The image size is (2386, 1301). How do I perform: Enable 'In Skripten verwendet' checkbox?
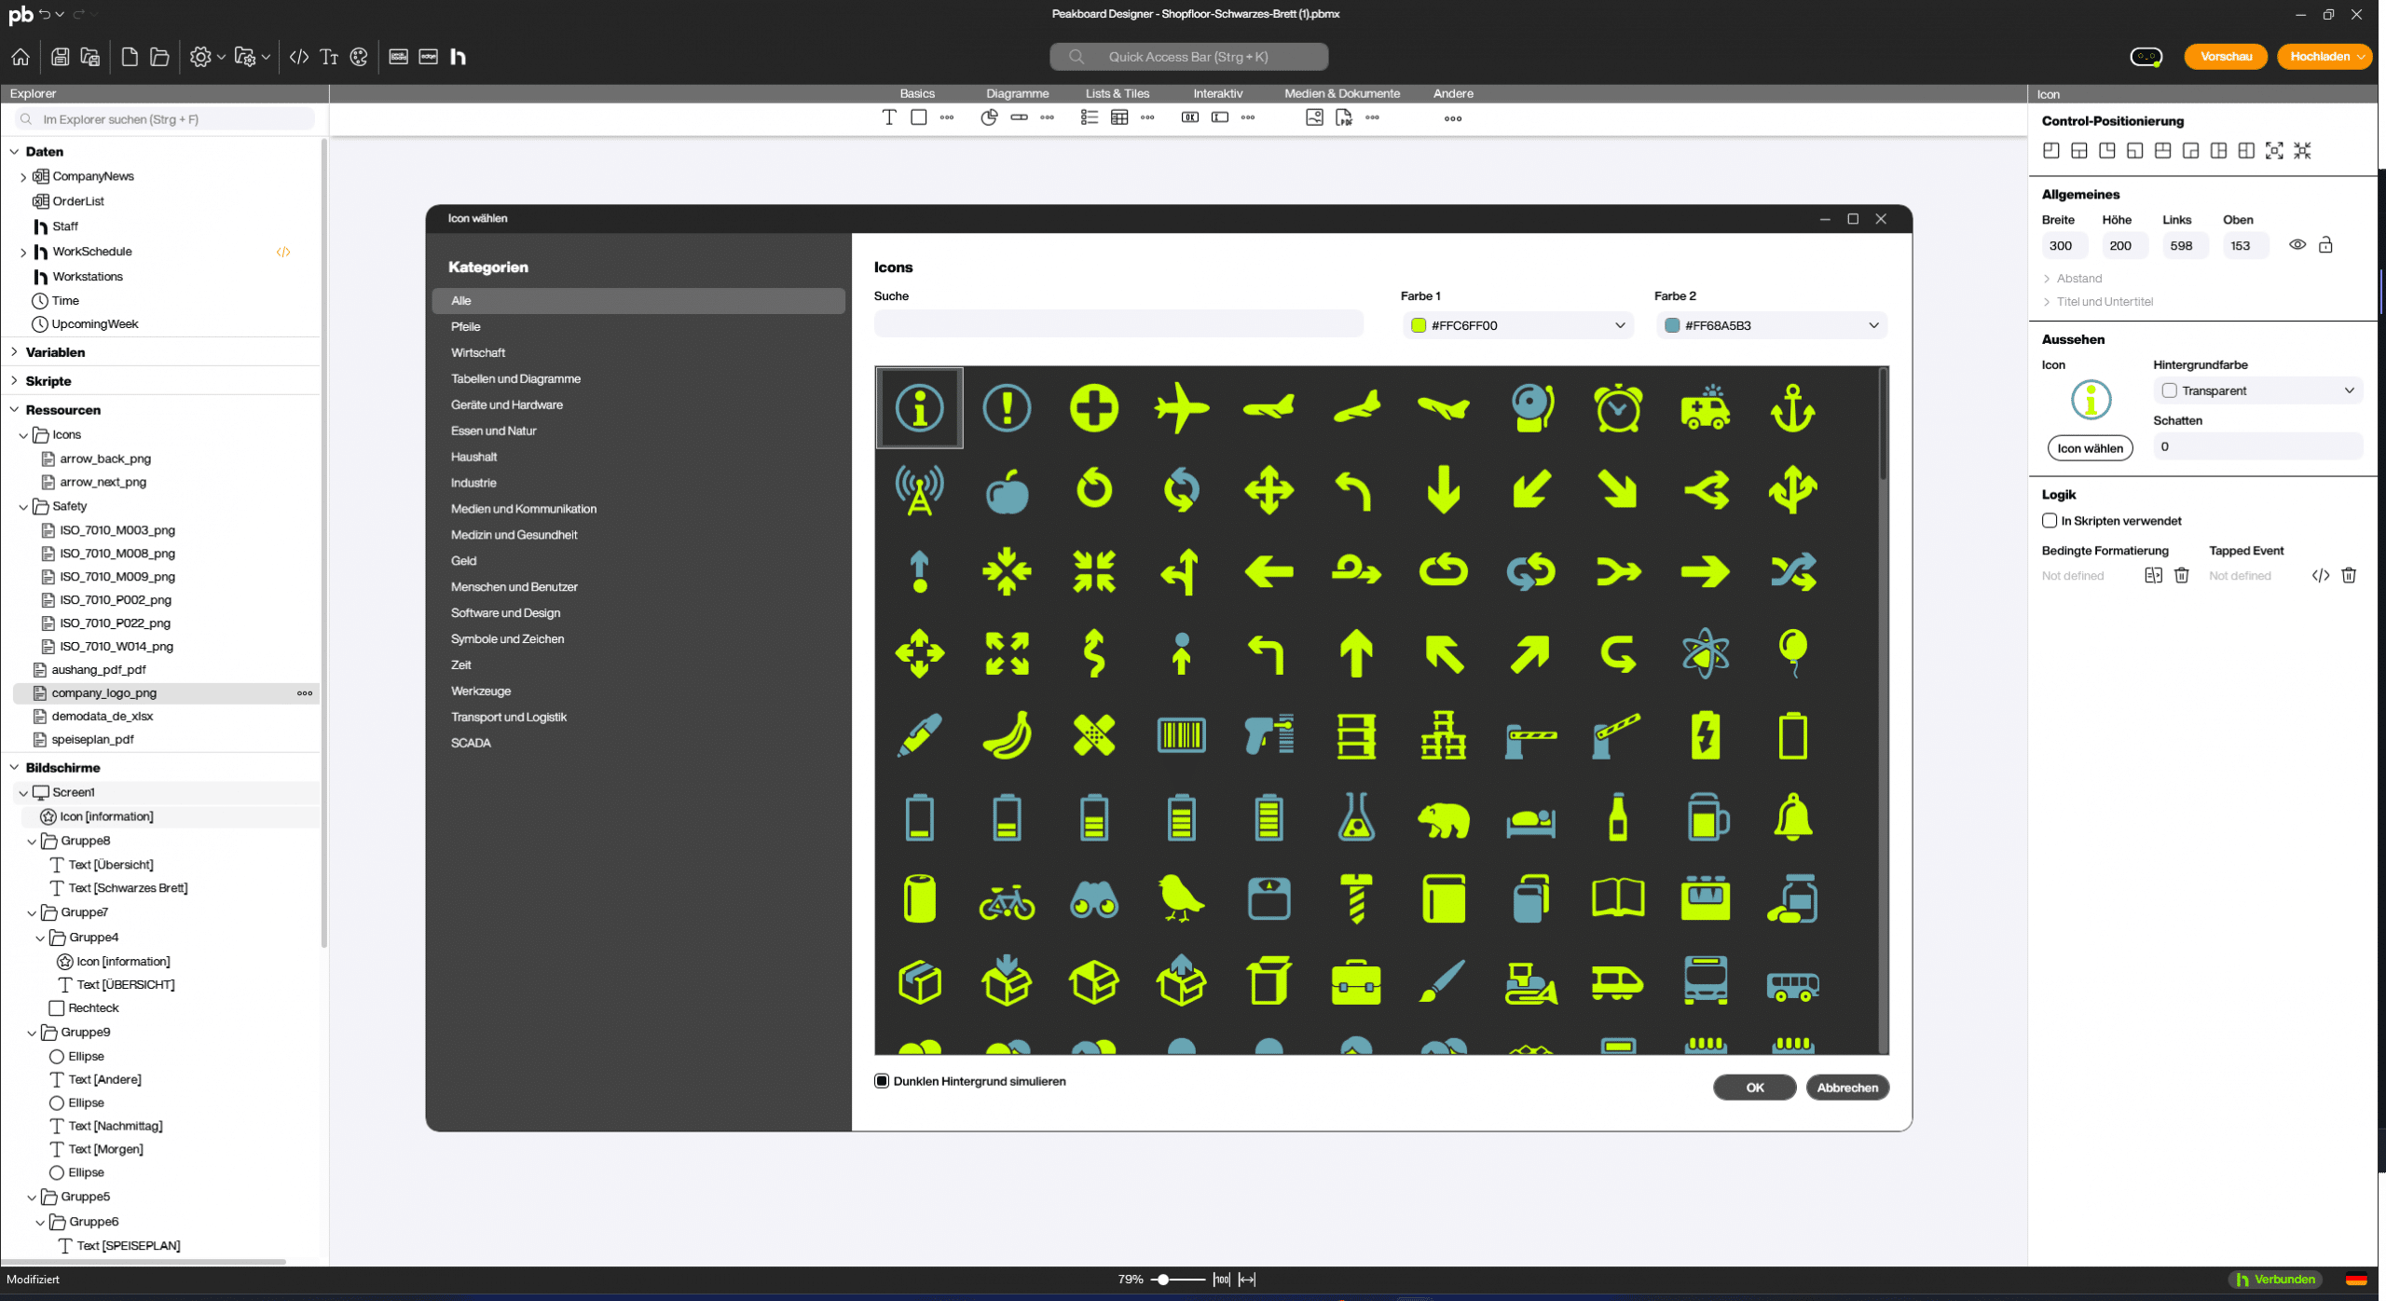pos(2050,521)
